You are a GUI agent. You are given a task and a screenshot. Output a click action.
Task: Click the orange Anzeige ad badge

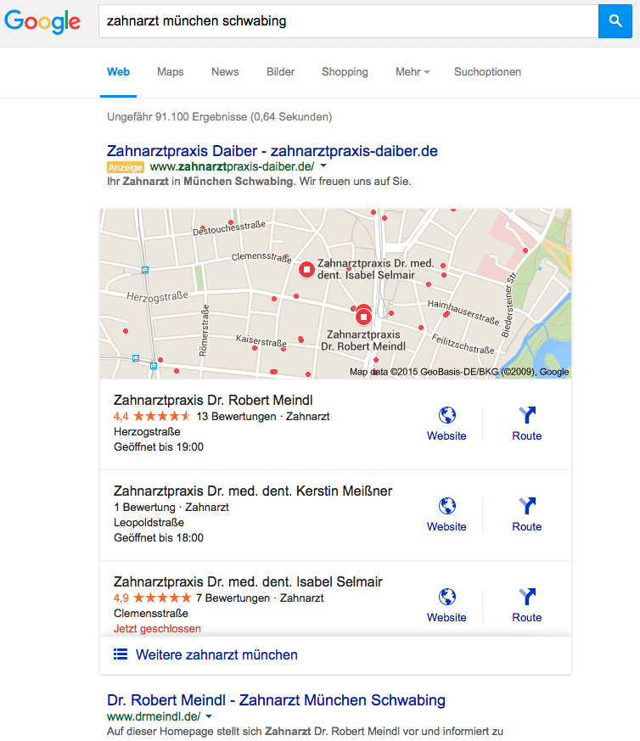click(126, 167)
